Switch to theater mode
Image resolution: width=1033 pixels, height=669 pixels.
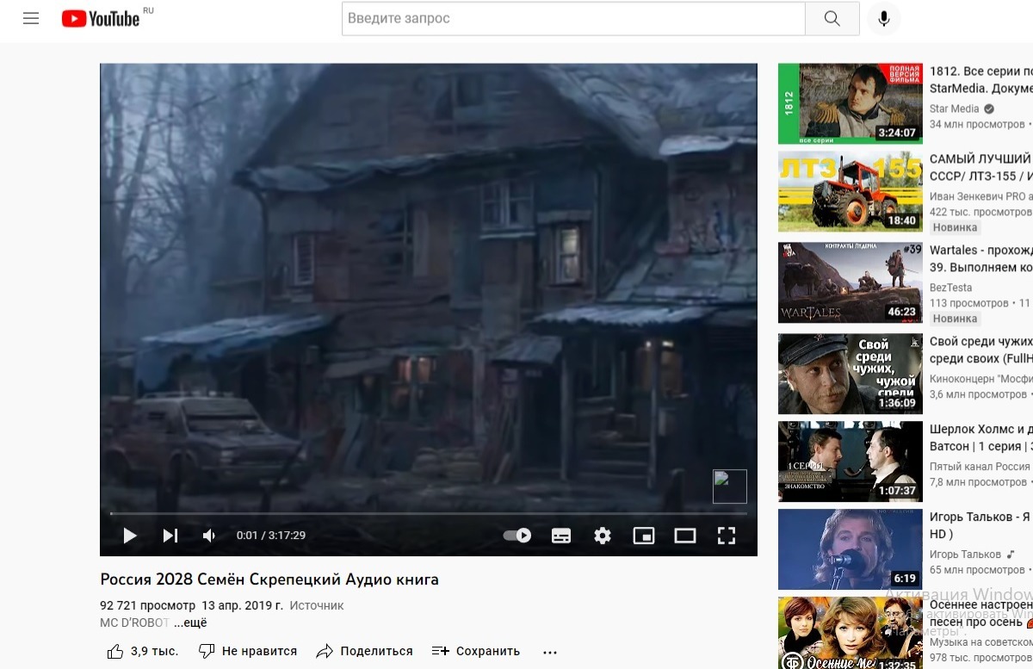(685, 536)
